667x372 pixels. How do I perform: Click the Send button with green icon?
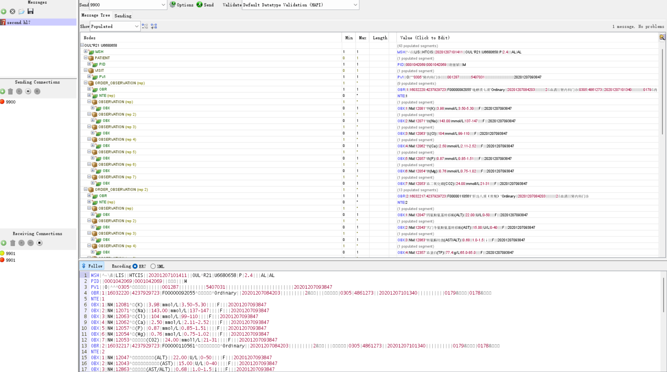pos(205,5)
